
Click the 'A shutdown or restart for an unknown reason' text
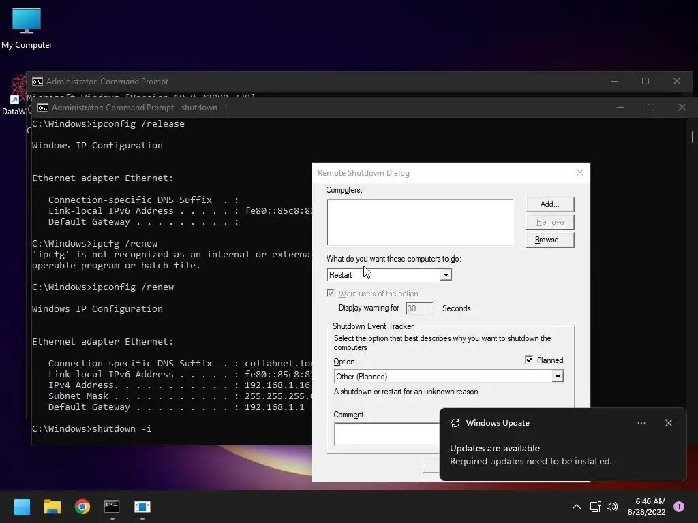pos(406,392)
